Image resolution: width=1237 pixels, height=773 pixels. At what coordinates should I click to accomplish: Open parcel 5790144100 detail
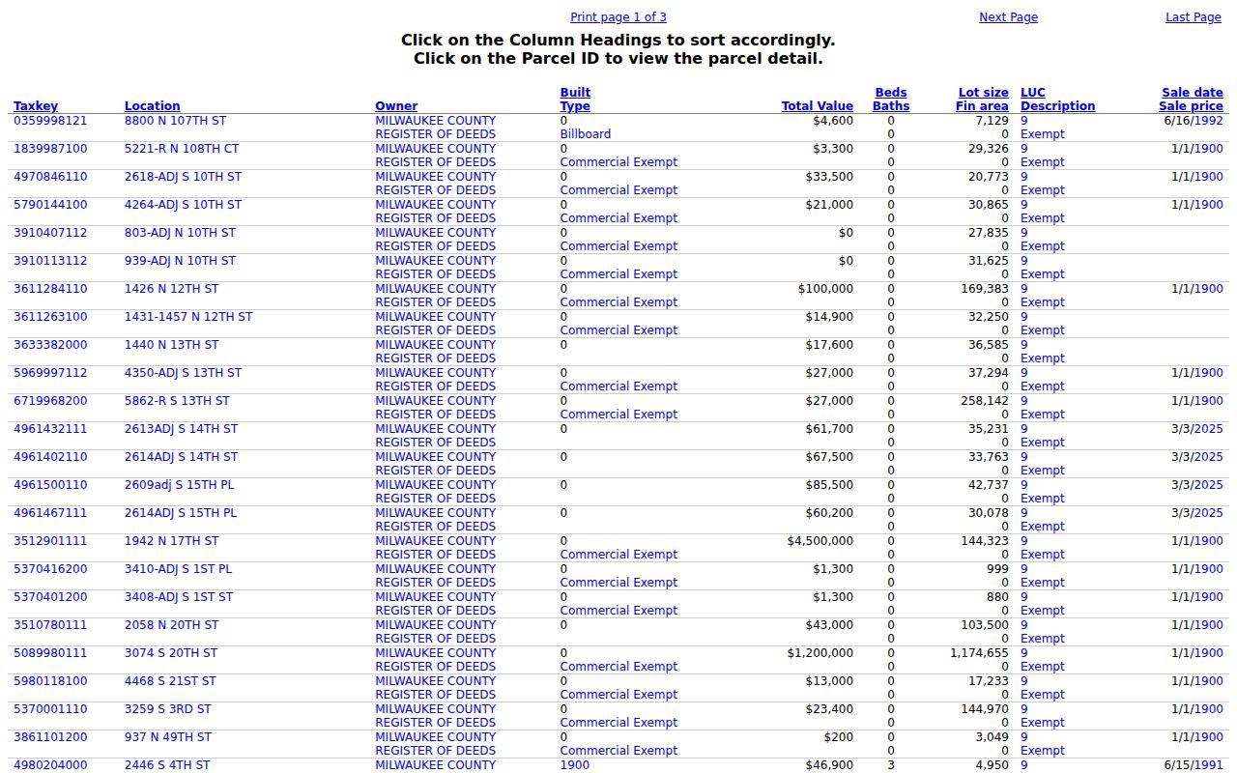click(x=50, y=205)
